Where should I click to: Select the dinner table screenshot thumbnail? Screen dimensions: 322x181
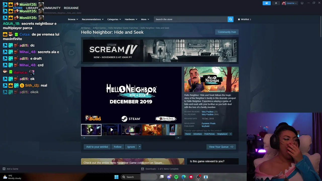(x=132, y=130)
